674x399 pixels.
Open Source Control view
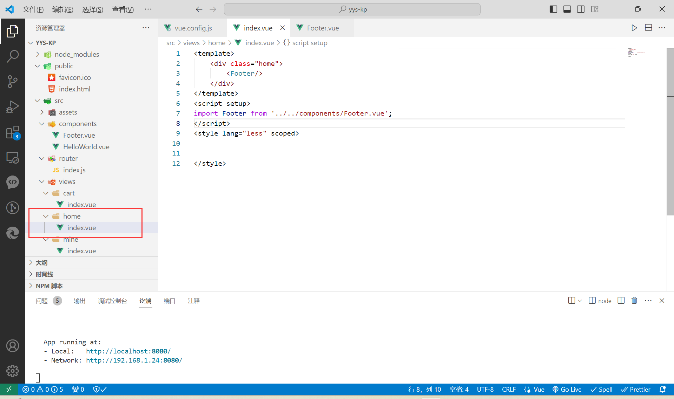click(13, 81)
